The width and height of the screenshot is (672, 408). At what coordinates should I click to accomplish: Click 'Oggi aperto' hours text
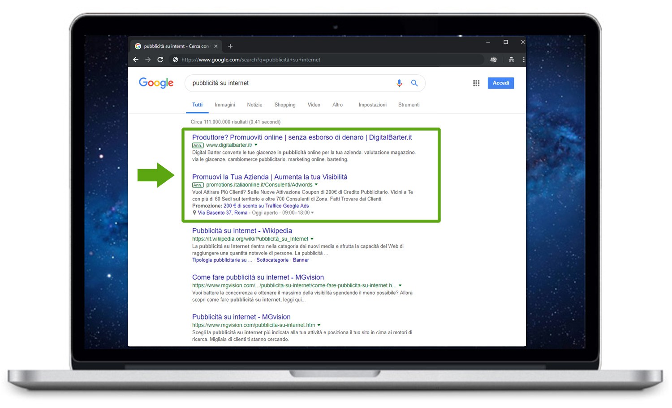(265, 213)
